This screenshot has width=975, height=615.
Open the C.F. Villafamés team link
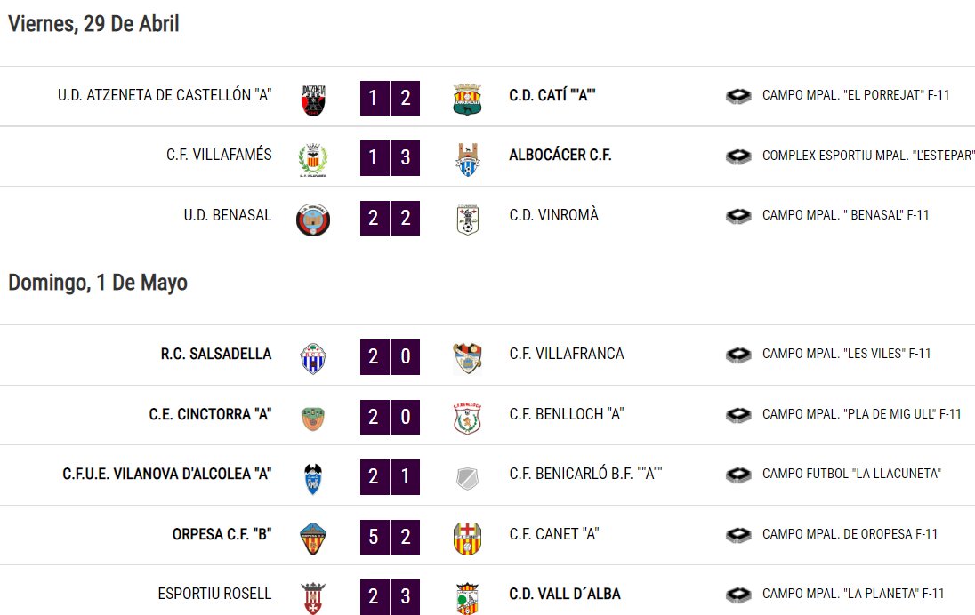pos(219,155)
